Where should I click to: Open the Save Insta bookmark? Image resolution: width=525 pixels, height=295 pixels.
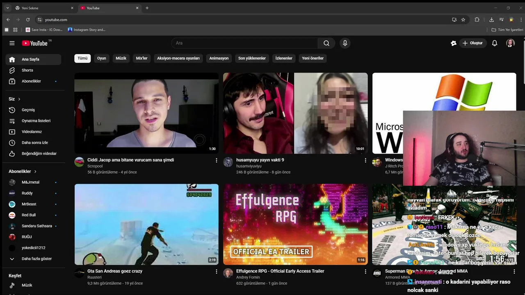click(44, 30)
